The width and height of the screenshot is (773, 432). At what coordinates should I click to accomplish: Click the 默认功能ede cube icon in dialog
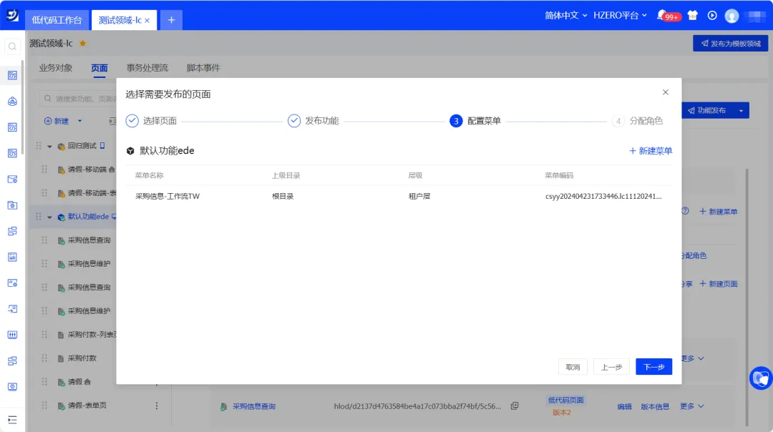point(130,151)
